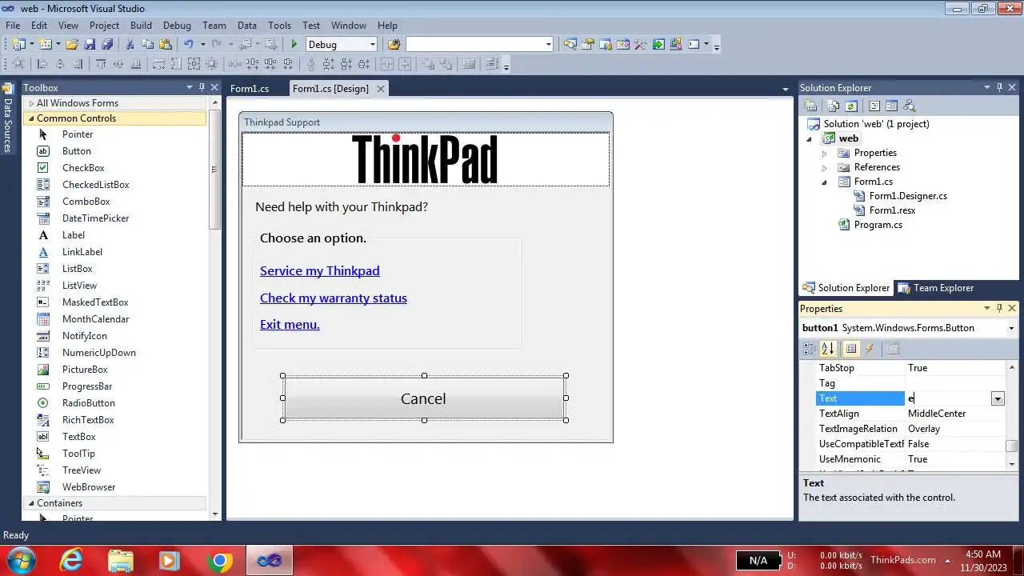
Task: Open Windows Explorer from the taskbar
Action: point(121,560)
